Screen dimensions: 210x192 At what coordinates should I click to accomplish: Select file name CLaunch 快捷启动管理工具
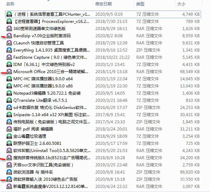39,43
